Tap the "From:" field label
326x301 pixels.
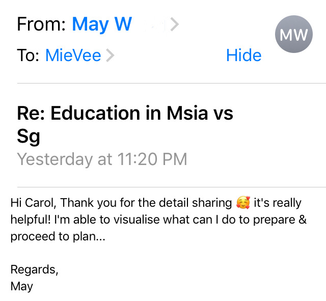pyautogui.click(x=42, y=24)
